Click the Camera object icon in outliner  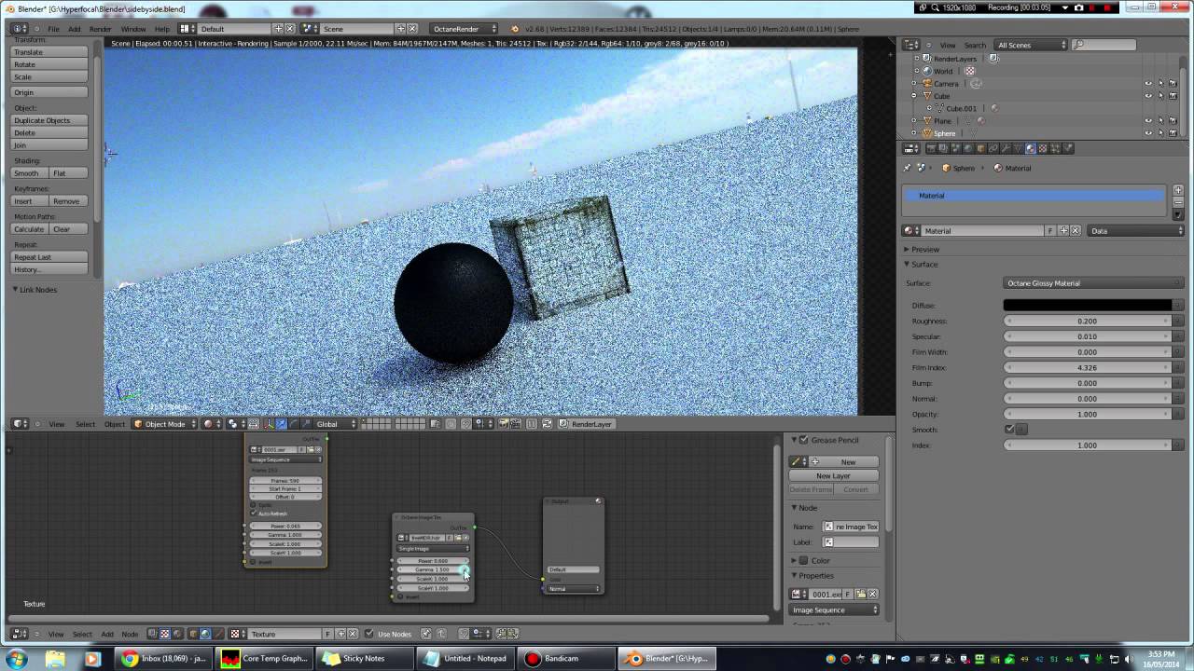[928, 83]
